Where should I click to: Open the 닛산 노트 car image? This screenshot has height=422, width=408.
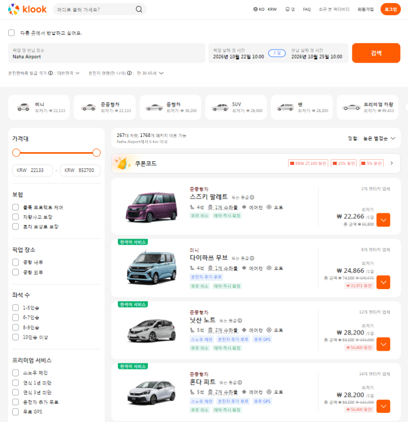point(151,330)
